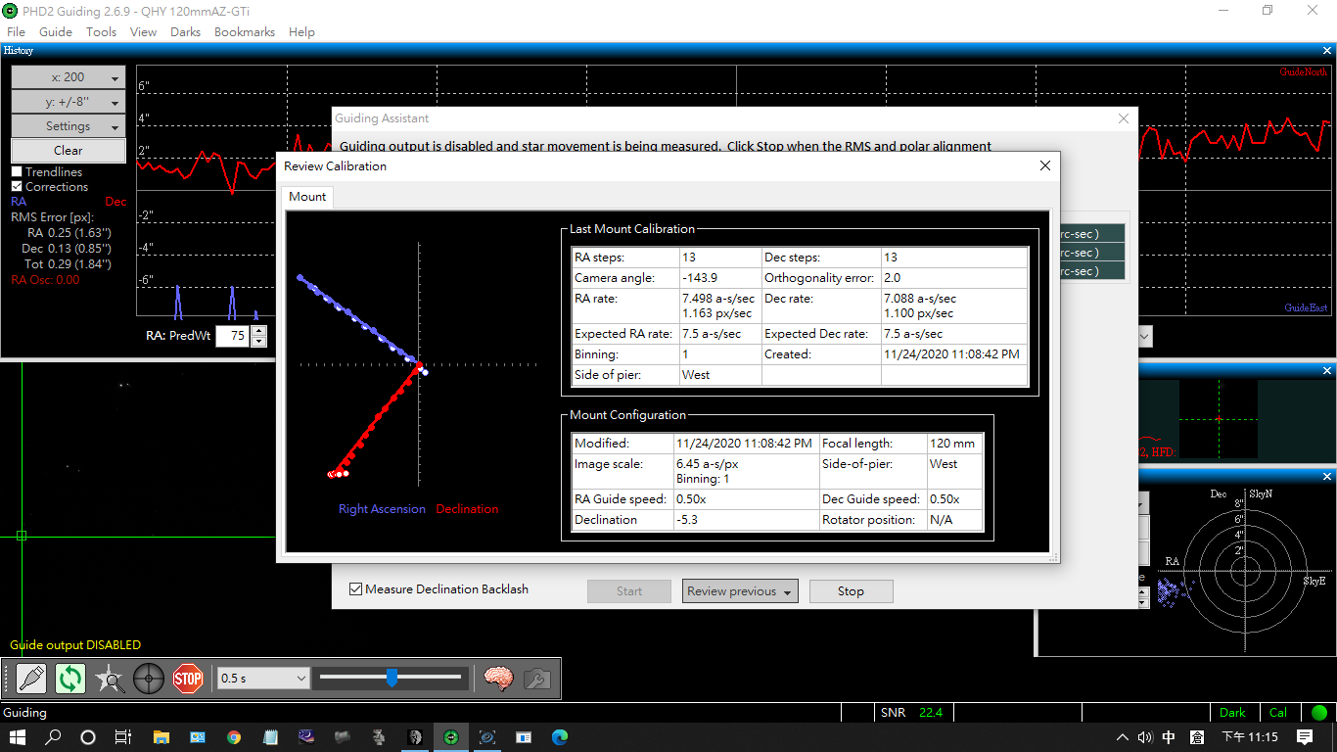Close the Guiding Assistant window

click(x=1124, y=118)
